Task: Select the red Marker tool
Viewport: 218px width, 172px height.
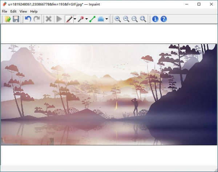Action: click(x=69, y=19)
